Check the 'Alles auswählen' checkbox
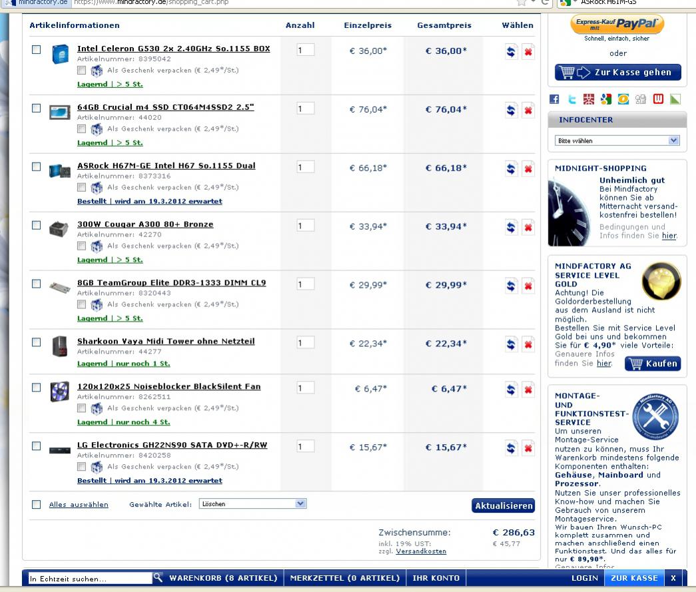696x592 pixels. tap(37, 505)
